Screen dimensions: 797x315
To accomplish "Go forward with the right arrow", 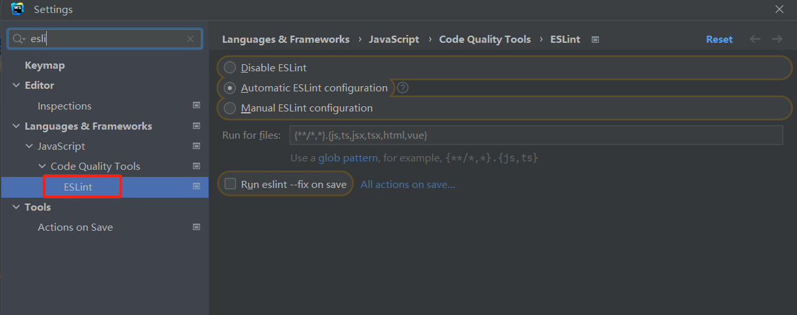I will 777,40.
